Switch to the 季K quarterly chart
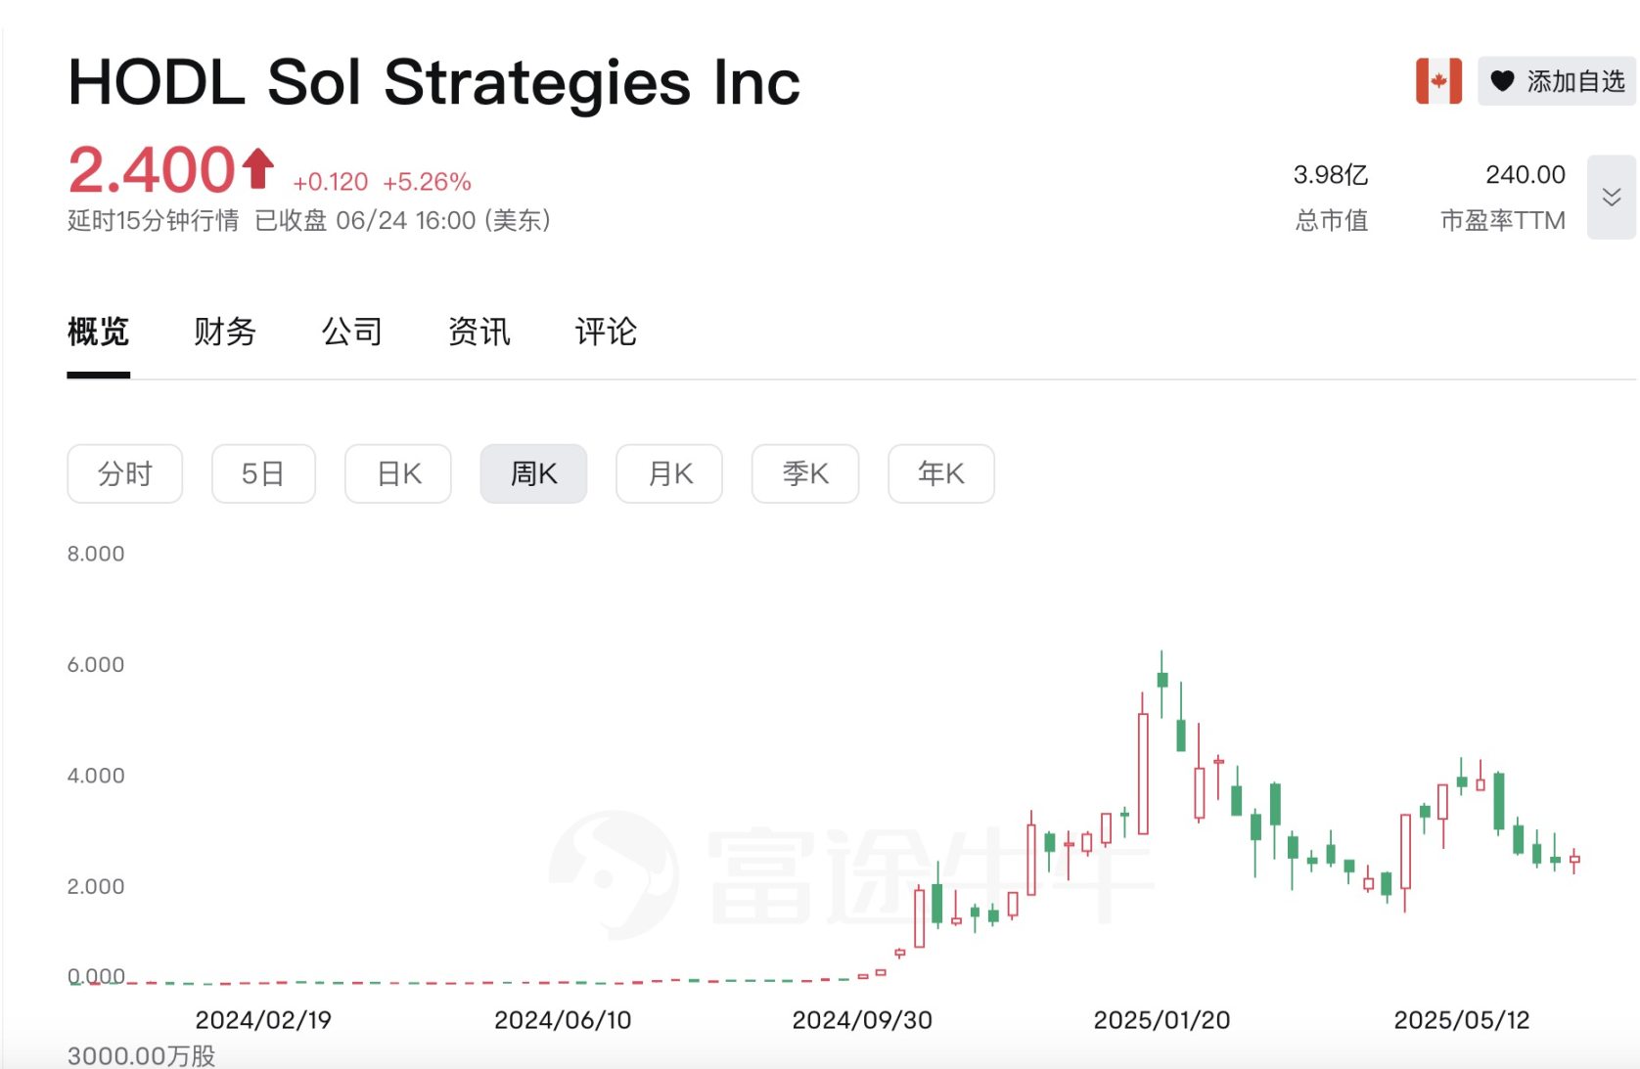 804,473
